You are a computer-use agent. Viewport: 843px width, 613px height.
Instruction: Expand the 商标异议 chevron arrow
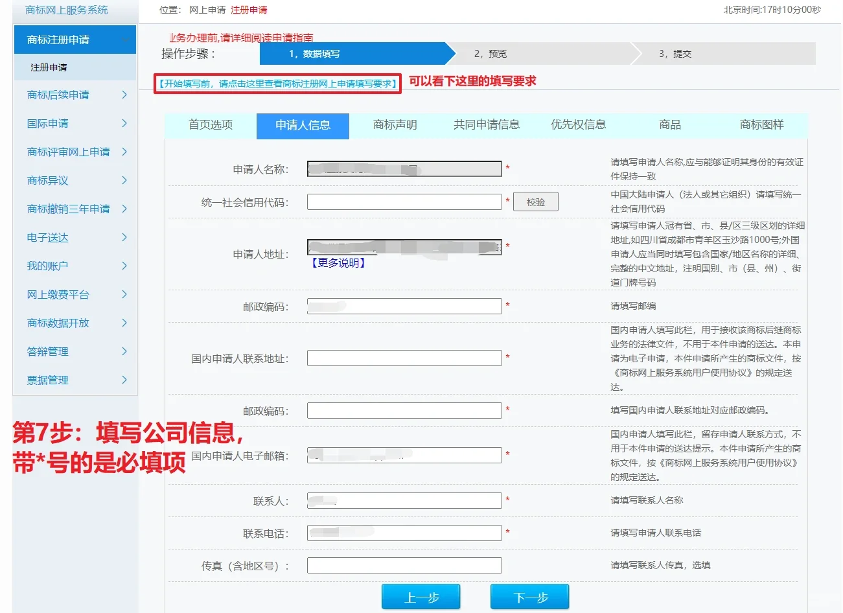click(124, 180)
